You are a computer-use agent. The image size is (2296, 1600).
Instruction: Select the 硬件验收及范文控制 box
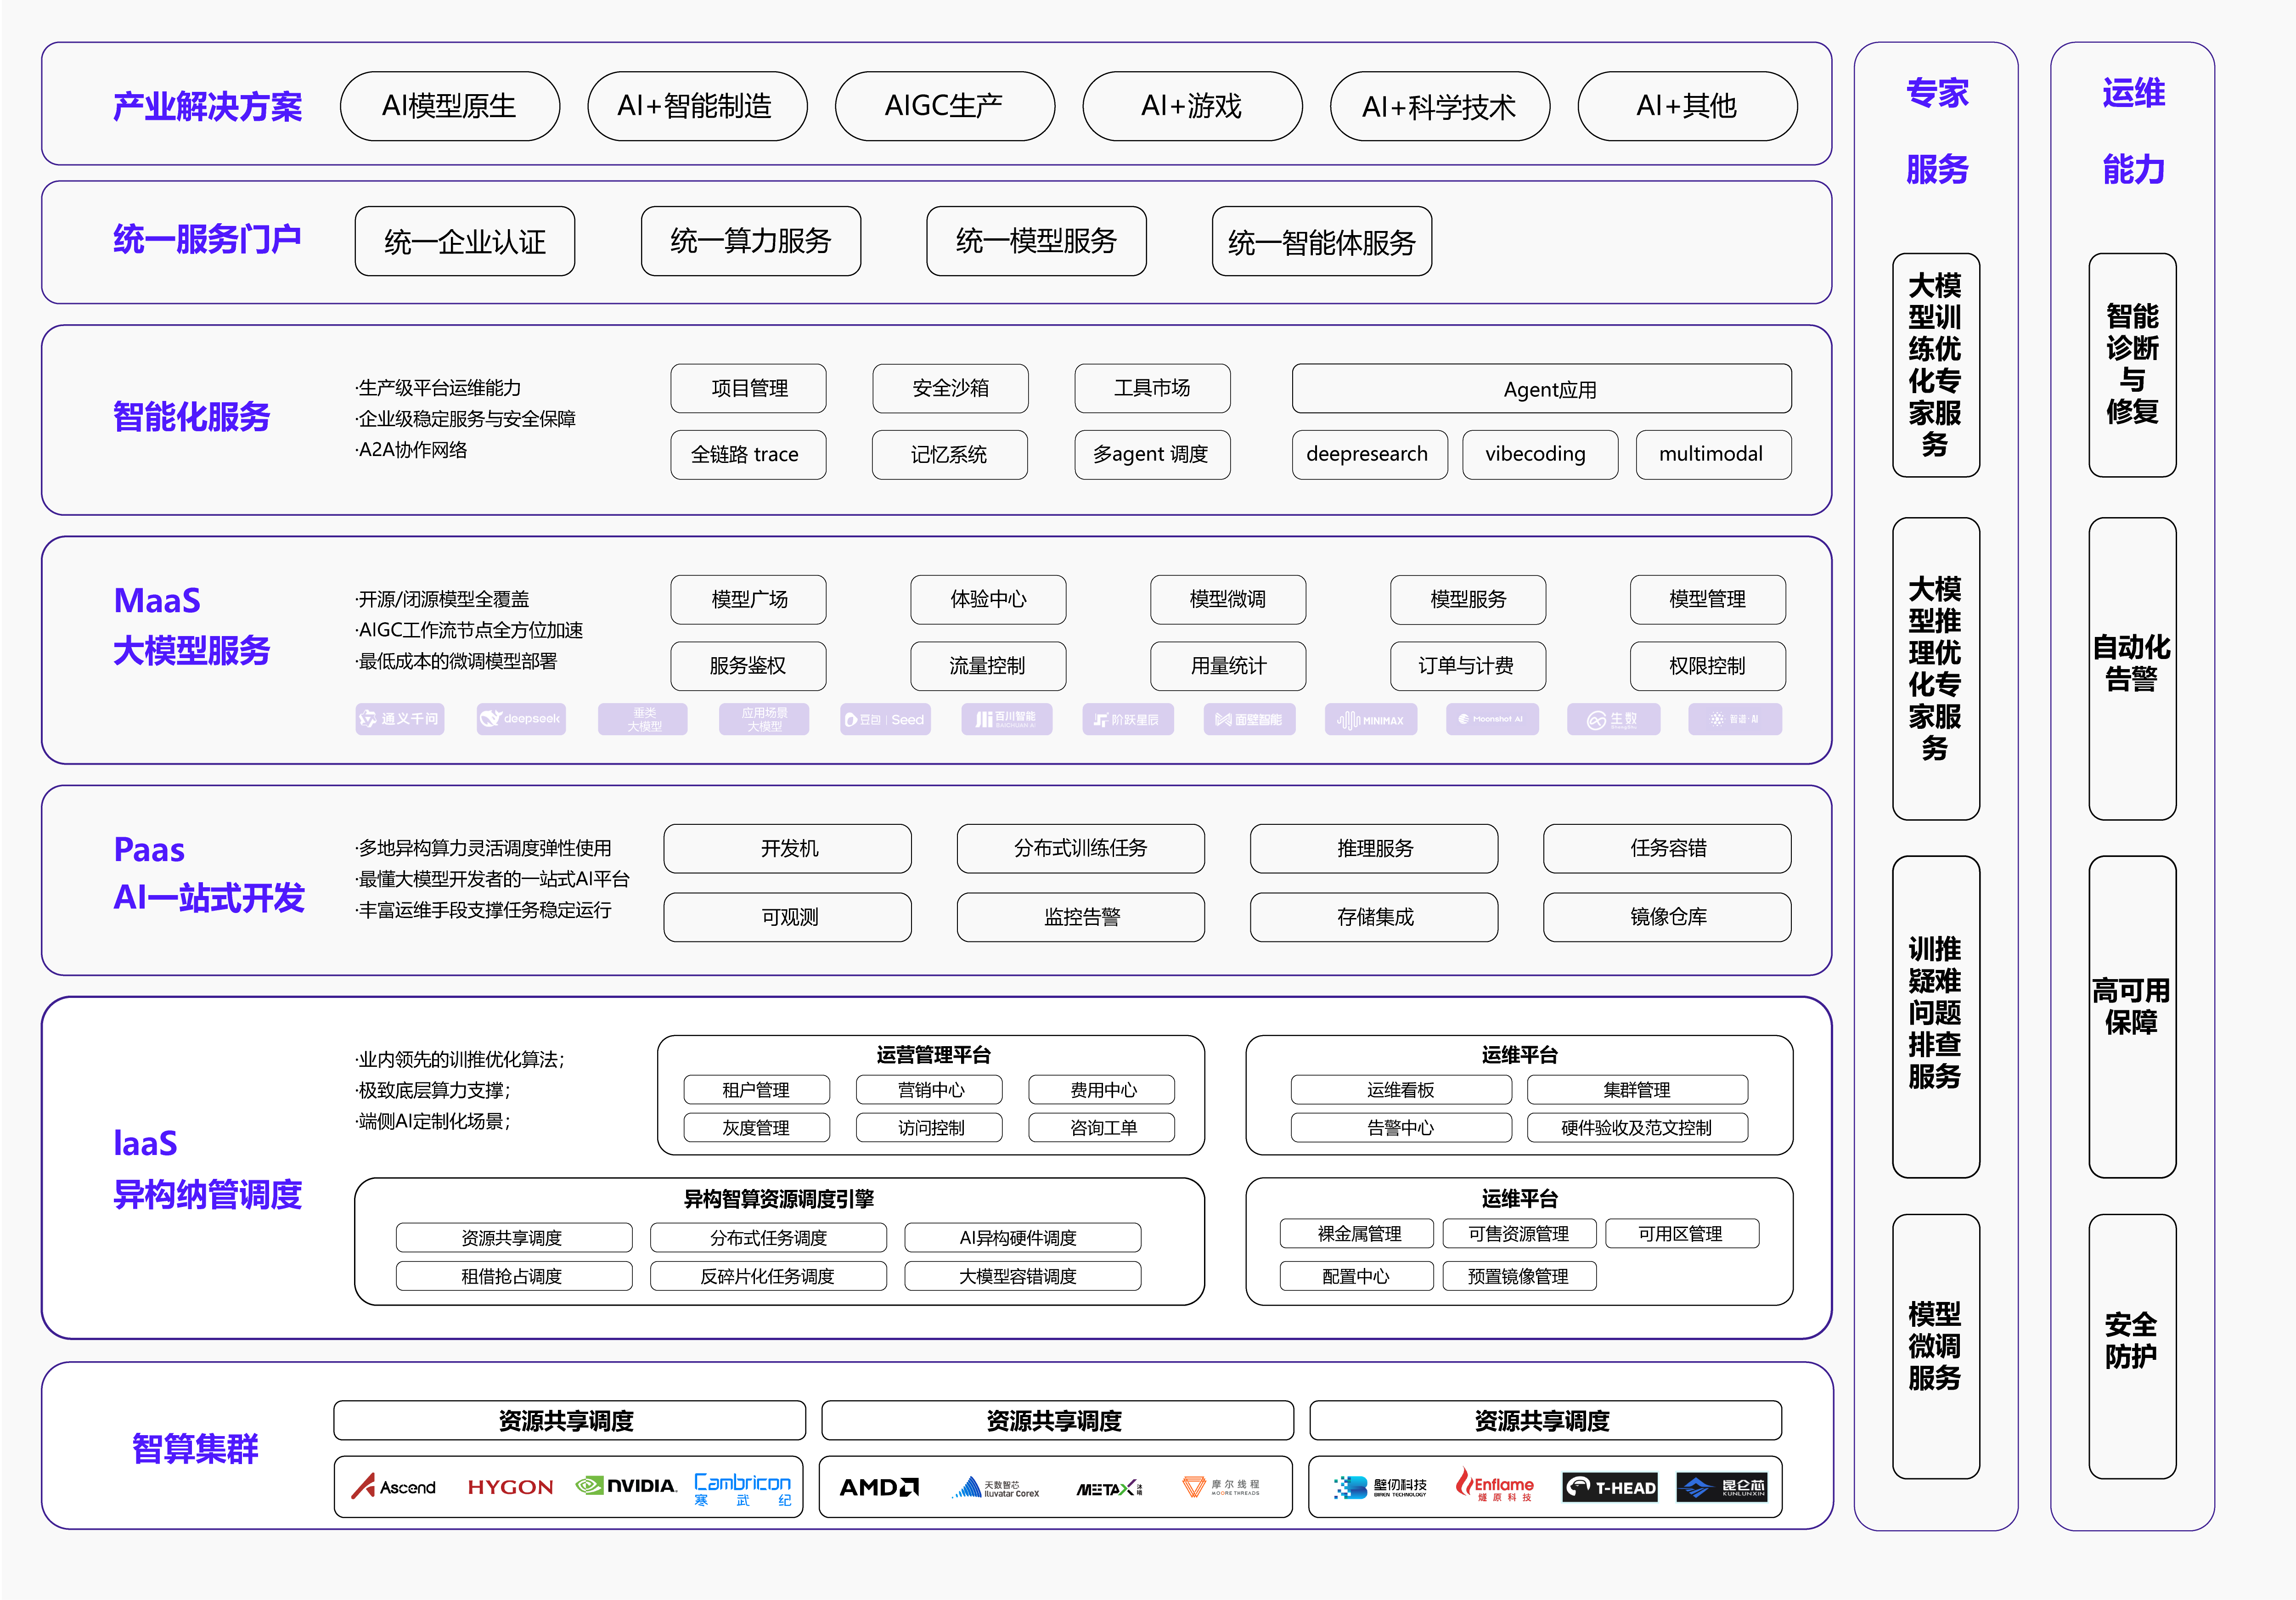click(1638, 1128)
